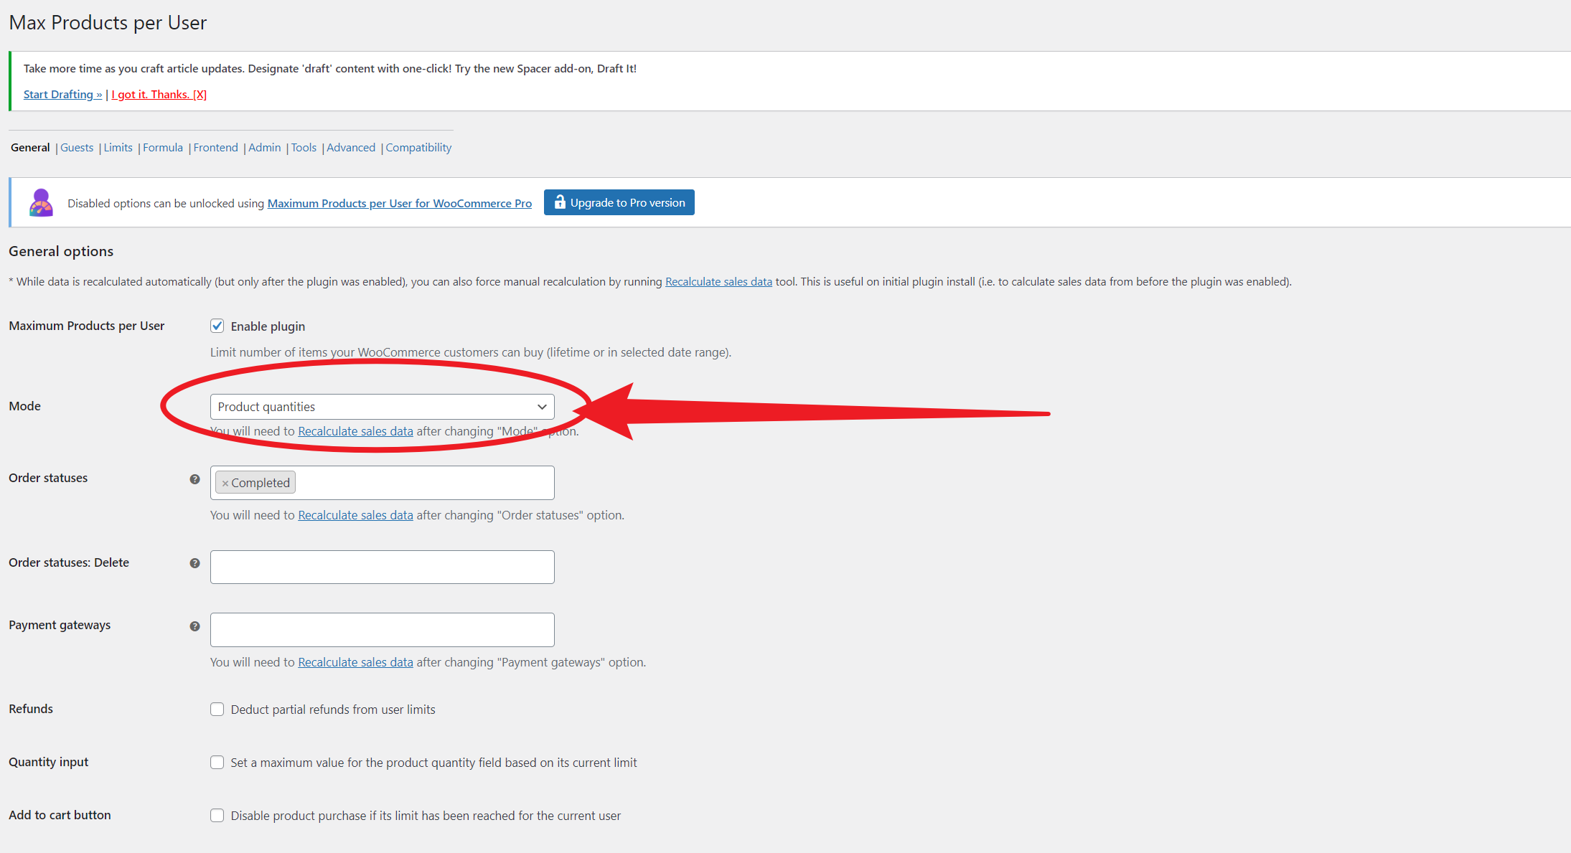Enable the plugin checkbox

point(217,326)
